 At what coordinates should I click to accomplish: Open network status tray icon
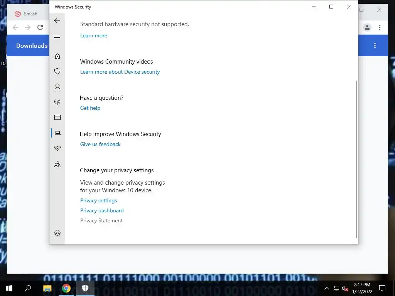pyautogui.click(x=336, y=288)
